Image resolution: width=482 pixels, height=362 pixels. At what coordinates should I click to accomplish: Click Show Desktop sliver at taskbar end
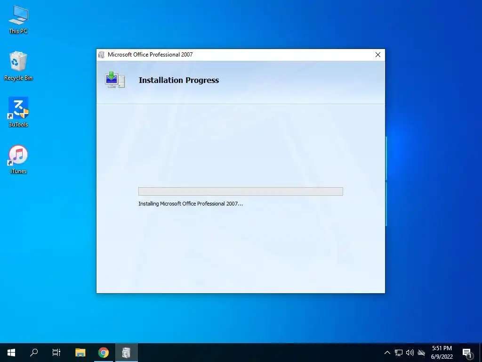click(481, 353)
